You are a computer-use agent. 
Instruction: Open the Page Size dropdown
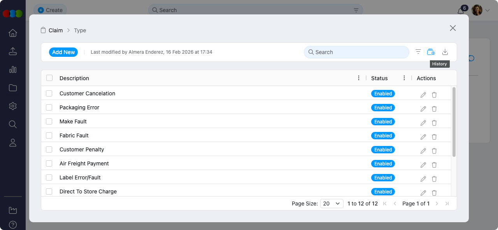pos(331,204)
